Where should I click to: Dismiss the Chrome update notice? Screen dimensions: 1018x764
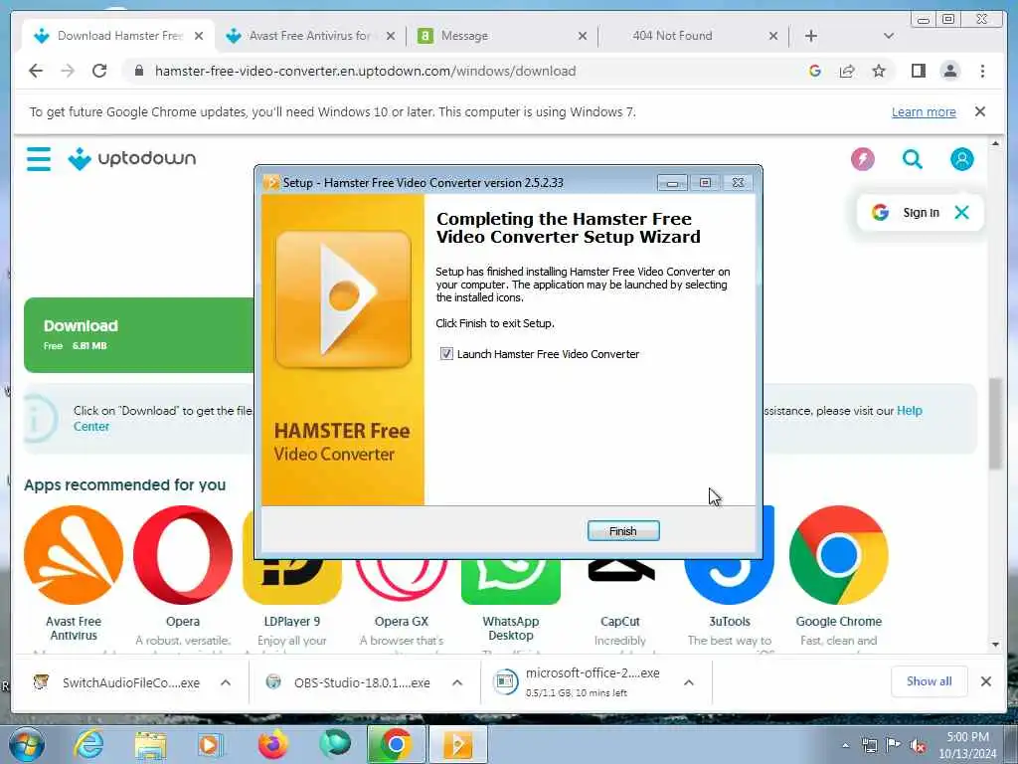(979, 111)
